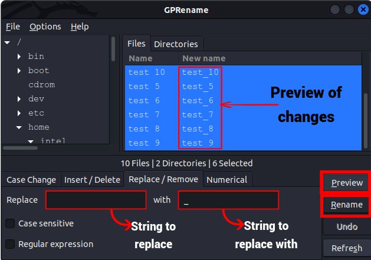371x260 pixels.
Task: Open the Options menu
Action: (45, 27)
